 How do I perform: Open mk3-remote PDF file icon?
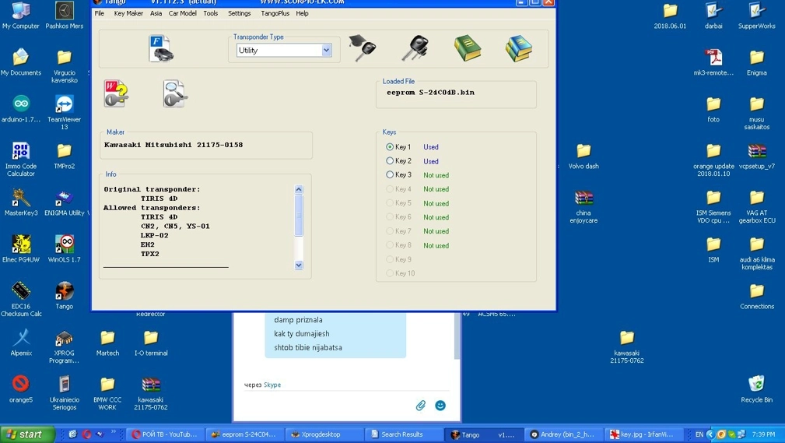click(x=713, y=62)
